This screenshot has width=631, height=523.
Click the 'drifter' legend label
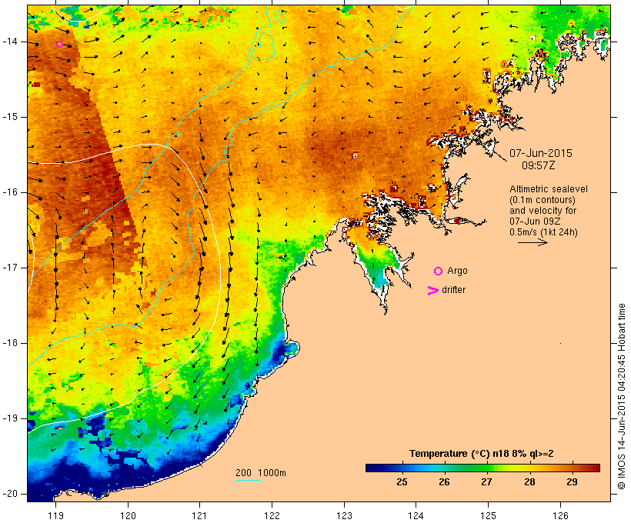click(453, 290)
